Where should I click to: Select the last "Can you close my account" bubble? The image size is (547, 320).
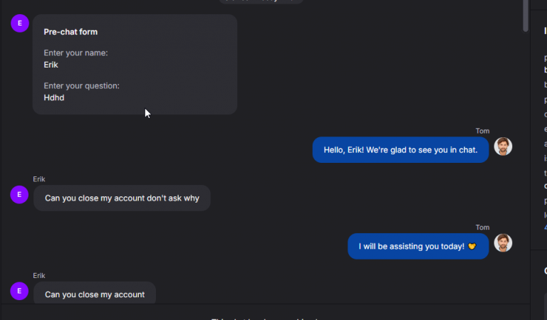(x=95, y=293)
